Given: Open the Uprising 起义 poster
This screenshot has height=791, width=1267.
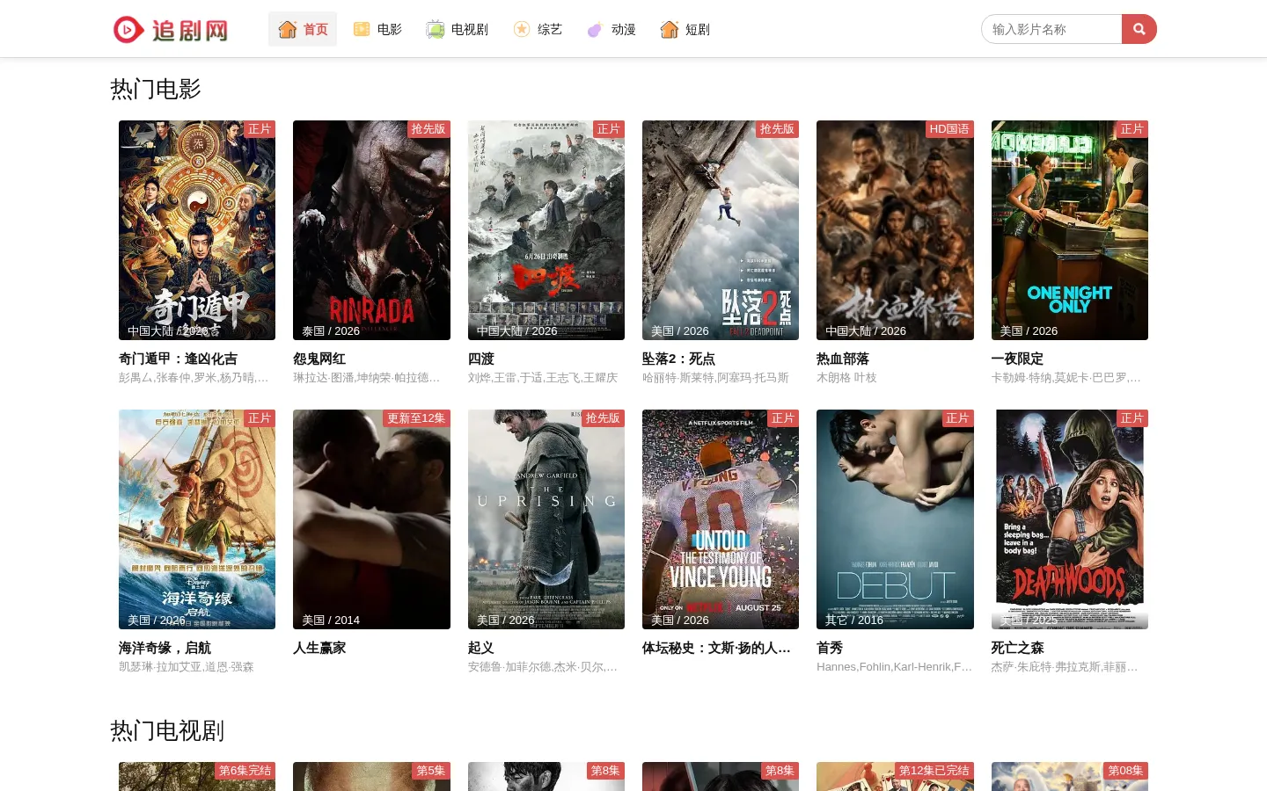Looking at the screenshot, I should tap(546, 519).
